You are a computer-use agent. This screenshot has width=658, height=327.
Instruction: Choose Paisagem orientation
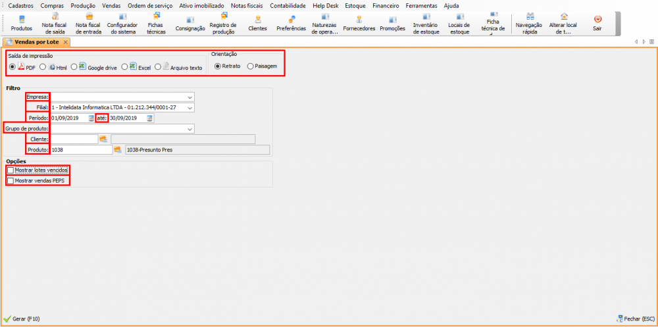pyautogui.click(x=250, y=66)
